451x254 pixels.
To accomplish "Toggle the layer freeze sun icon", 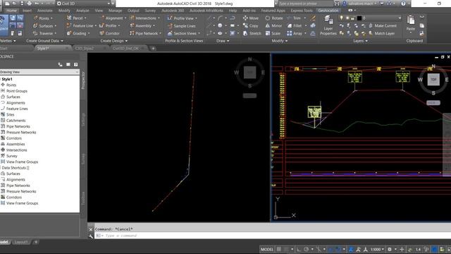I will 347,18.
